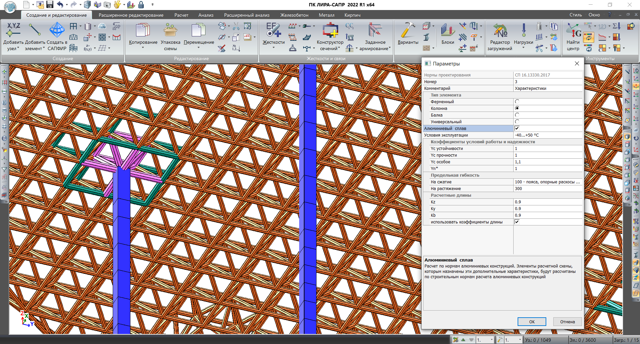640x344 pixels.
Task: Toggle the Алюминиевый сплав checkbox
Action: coord(517,128)
